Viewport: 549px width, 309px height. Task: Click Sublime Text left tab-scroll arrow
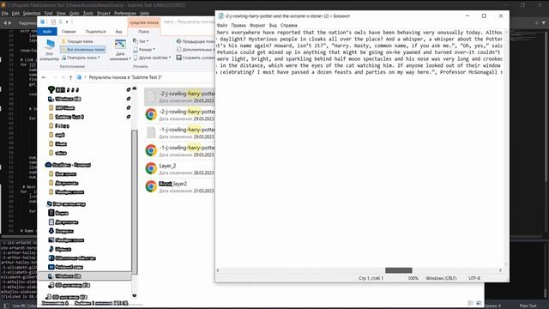5,23
